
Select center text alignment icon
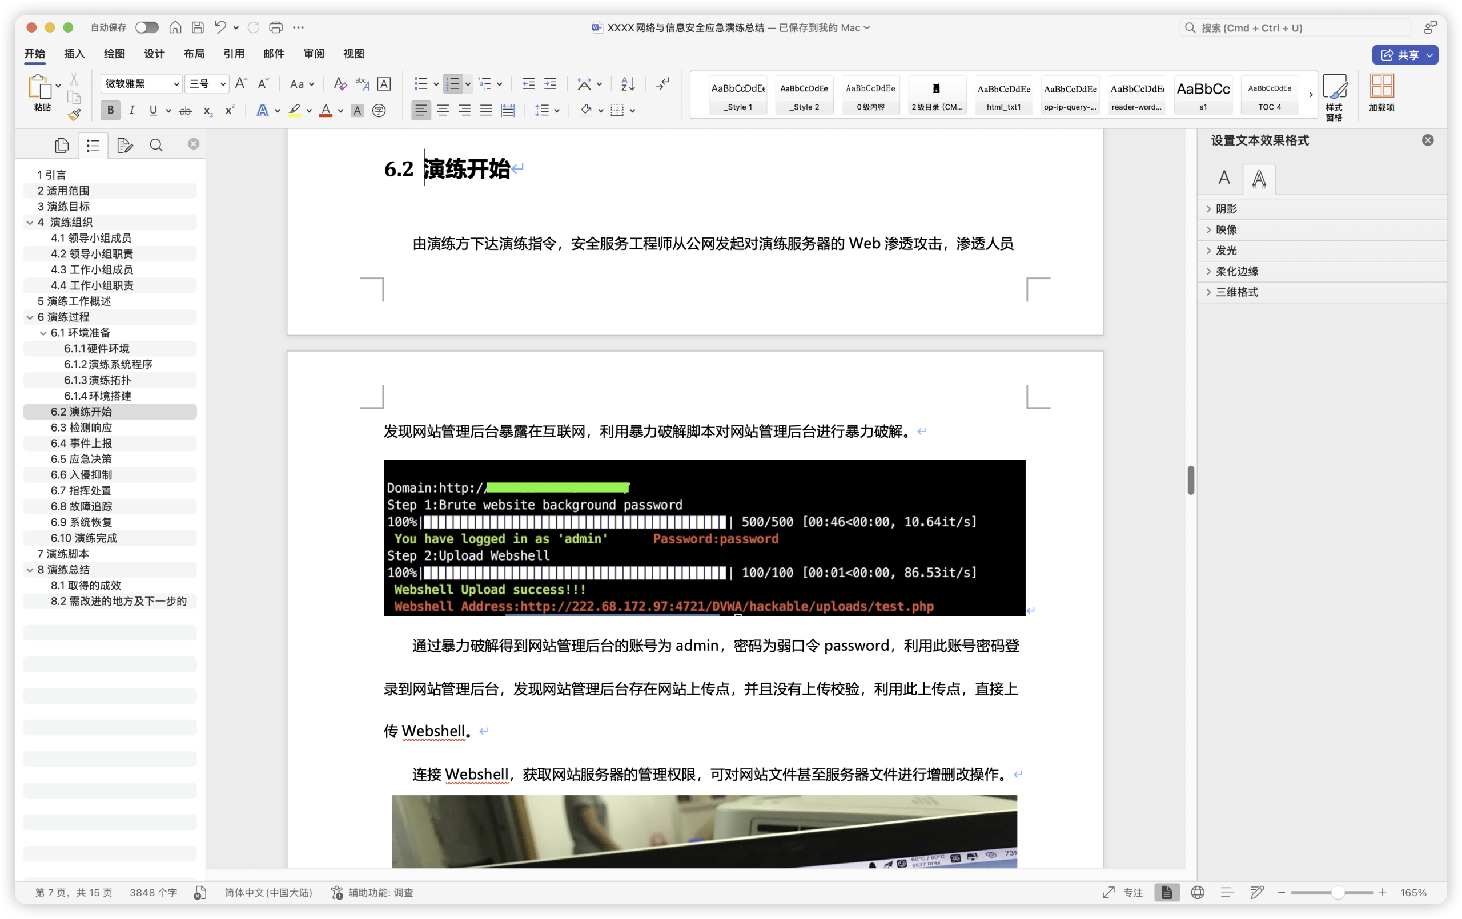(443, 110)
